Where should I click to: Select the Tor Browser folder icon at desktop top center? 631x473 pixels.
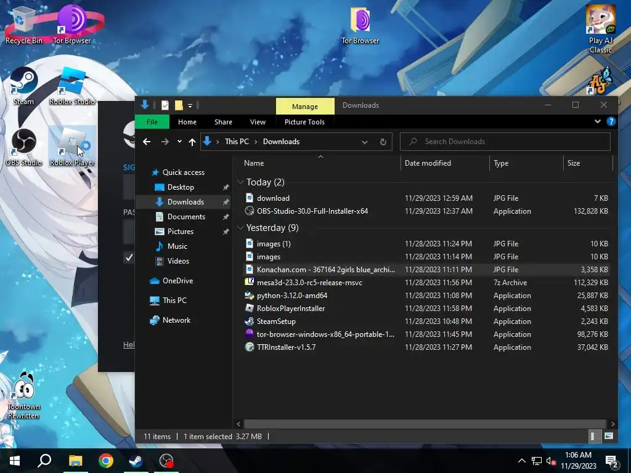pos(360,25)
